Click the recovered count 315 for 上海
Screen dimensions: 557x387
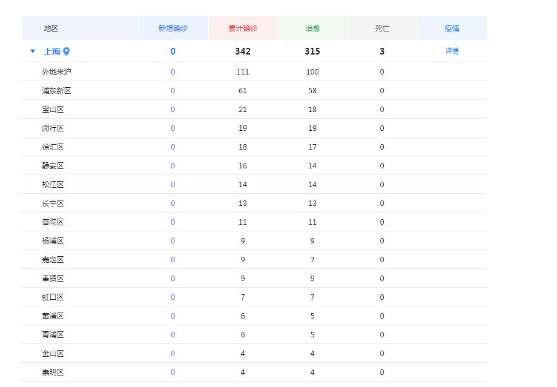coord(312,51)
